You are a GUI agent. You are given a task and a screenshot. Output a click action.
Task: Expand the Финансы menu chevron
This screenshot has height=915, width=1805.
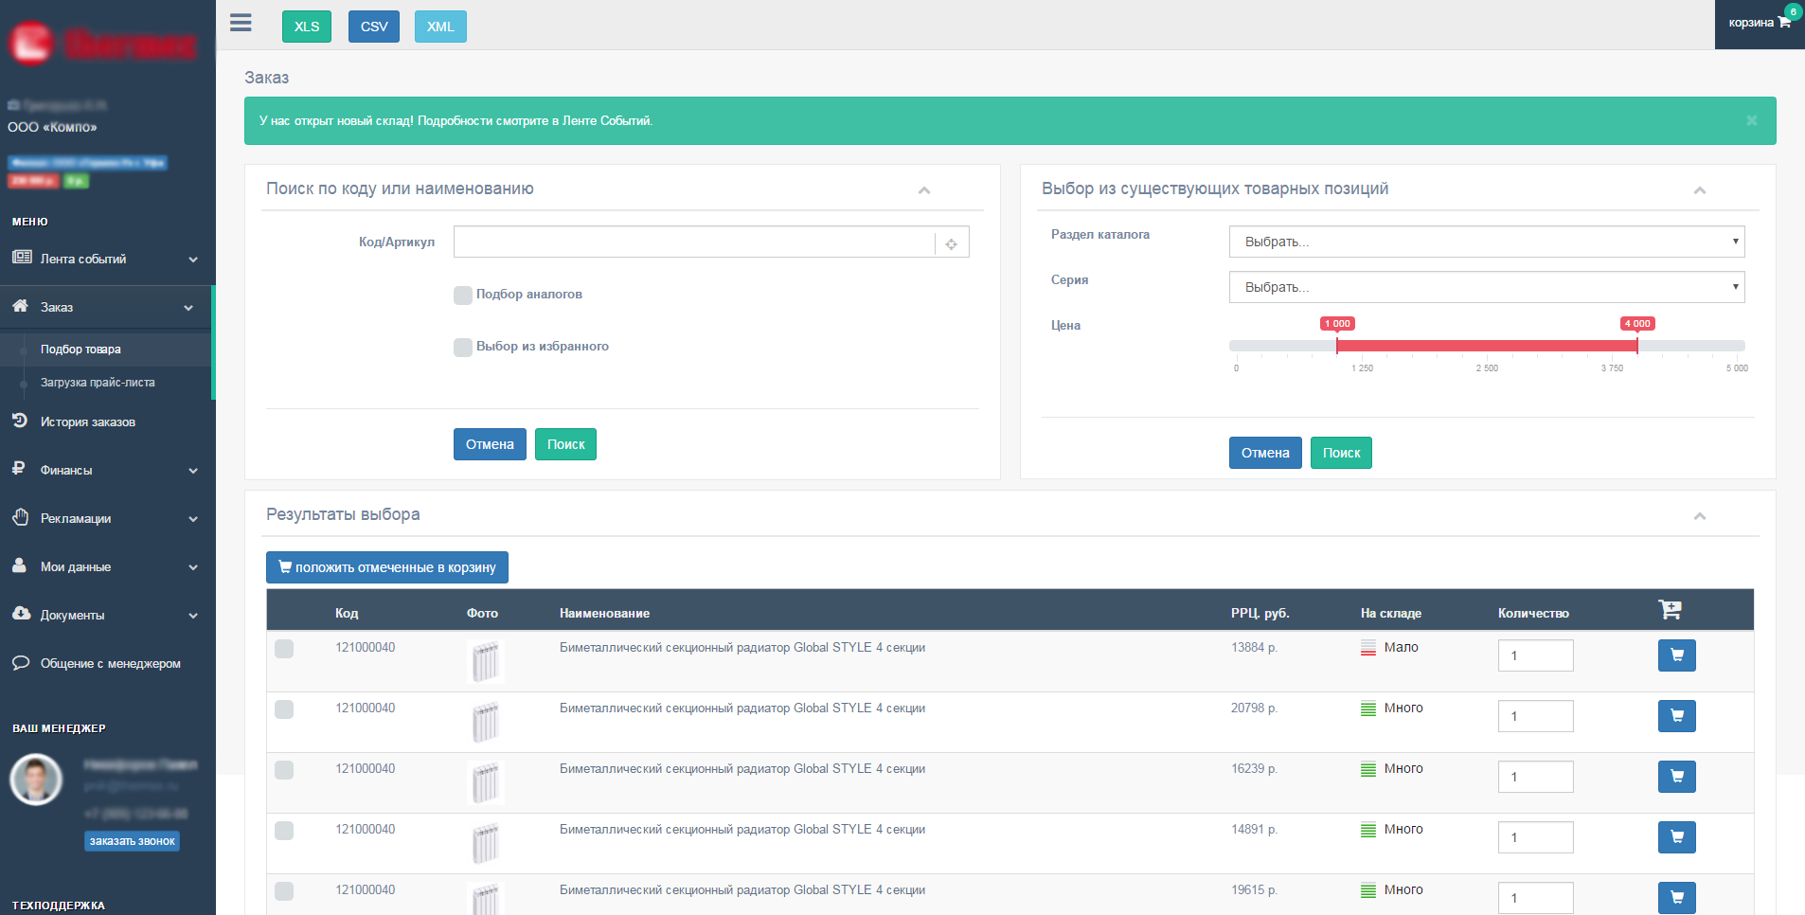point(193,471)
